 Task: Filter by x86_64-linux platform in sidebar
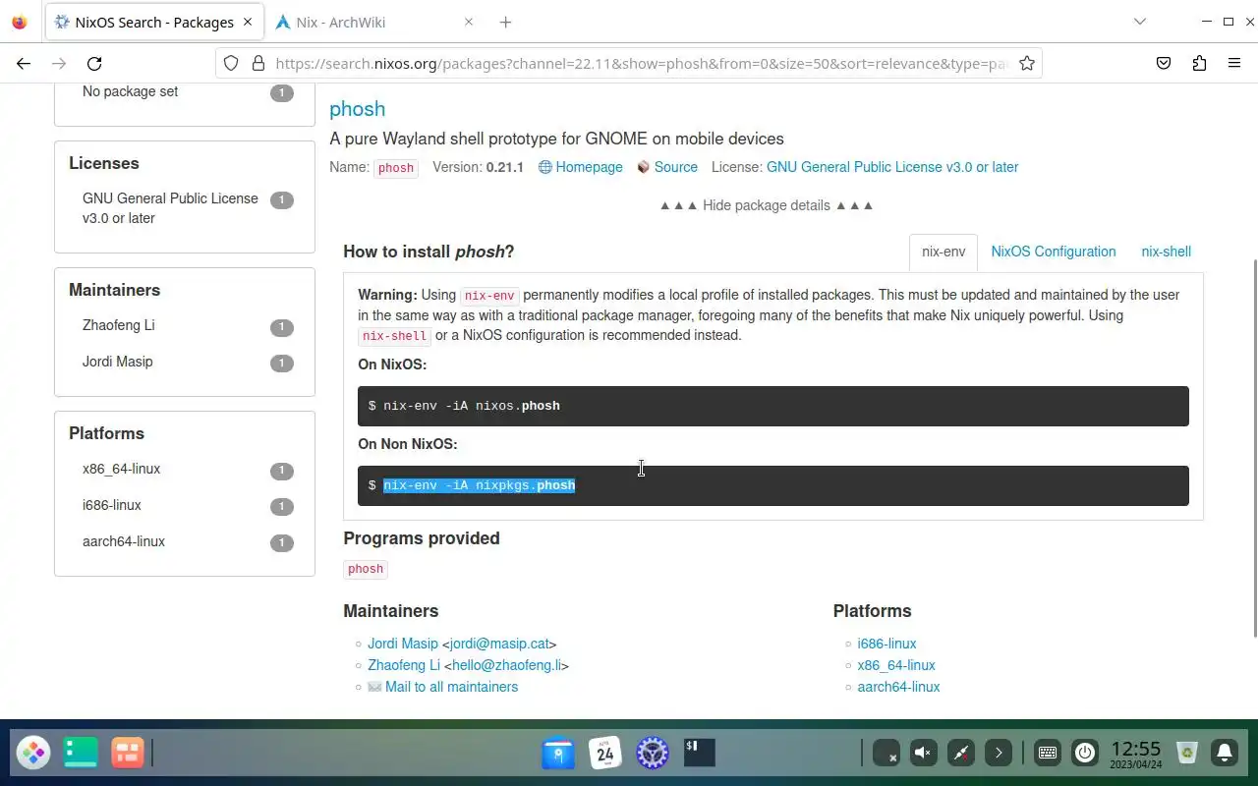click(185, 470)
